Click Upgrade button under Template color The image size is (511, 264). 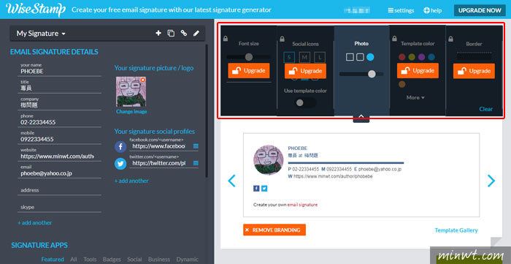[418, 70]
